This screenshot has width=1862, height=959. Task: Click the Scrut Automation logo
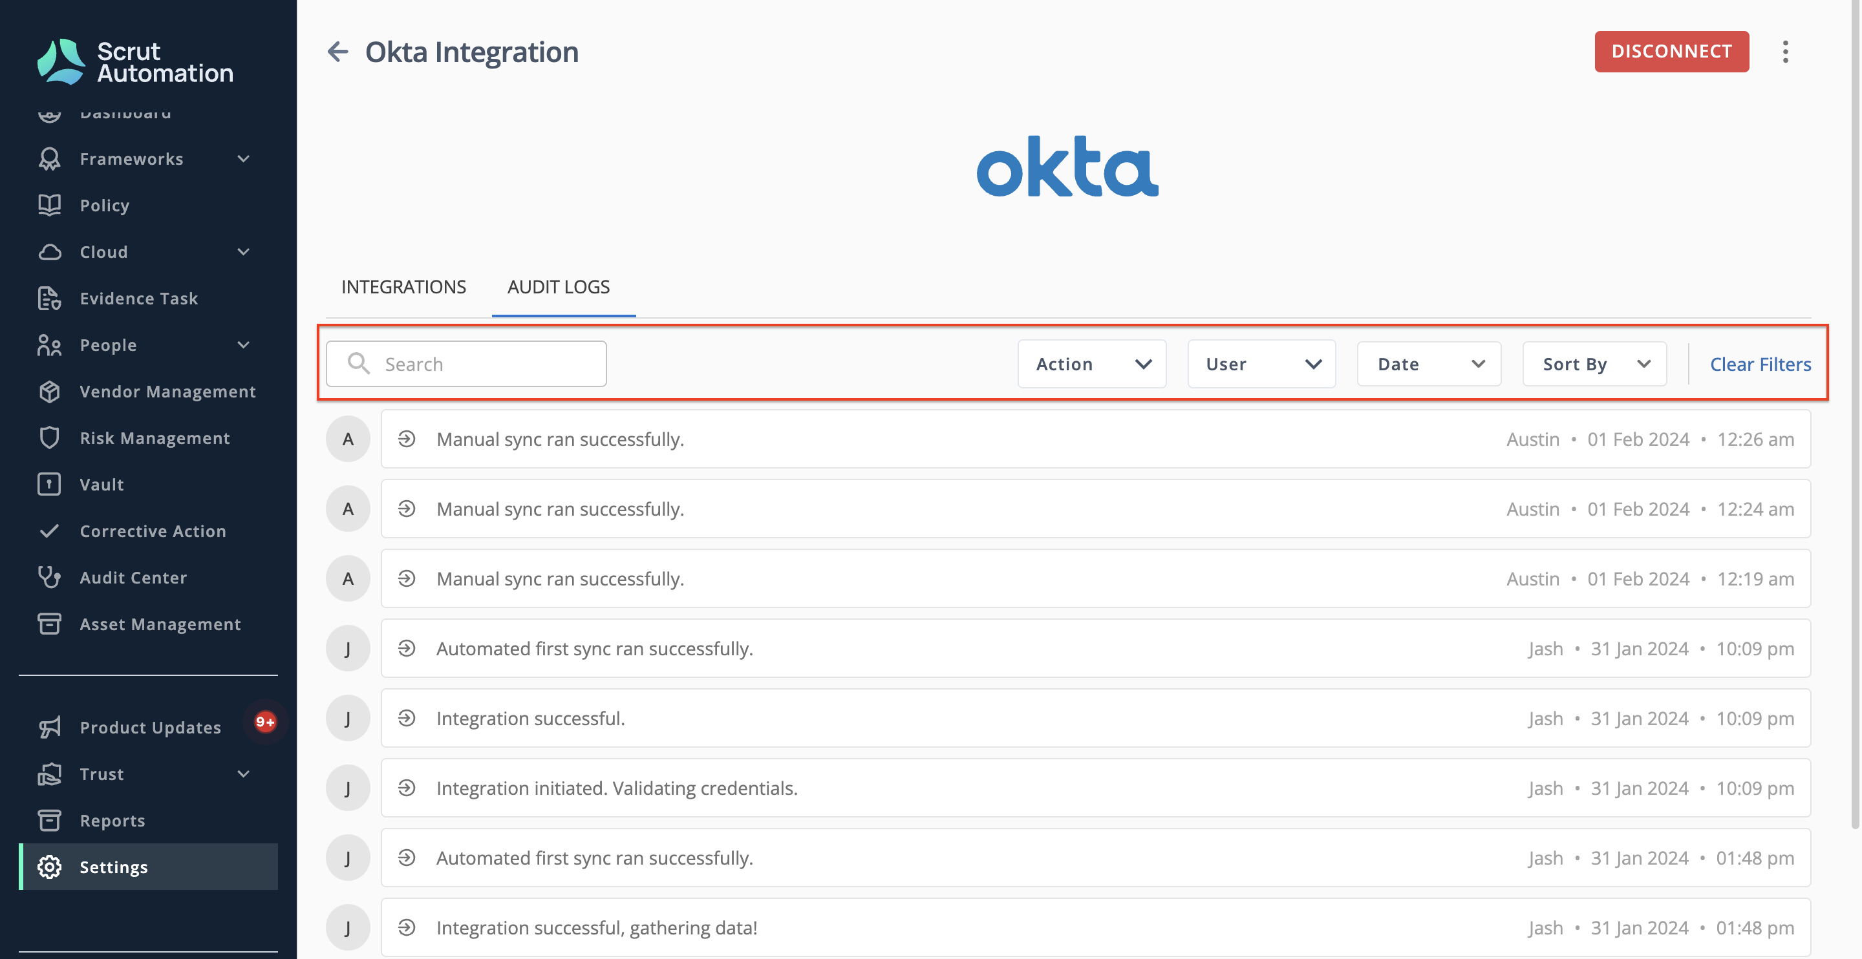[135, 62]
